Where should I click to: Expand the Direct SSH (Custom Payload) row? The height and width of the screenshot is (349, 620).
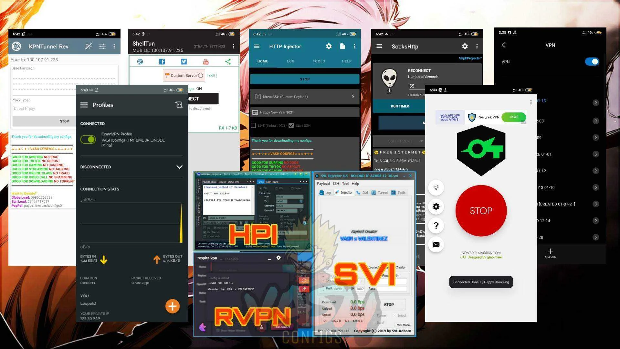(305, 97)
